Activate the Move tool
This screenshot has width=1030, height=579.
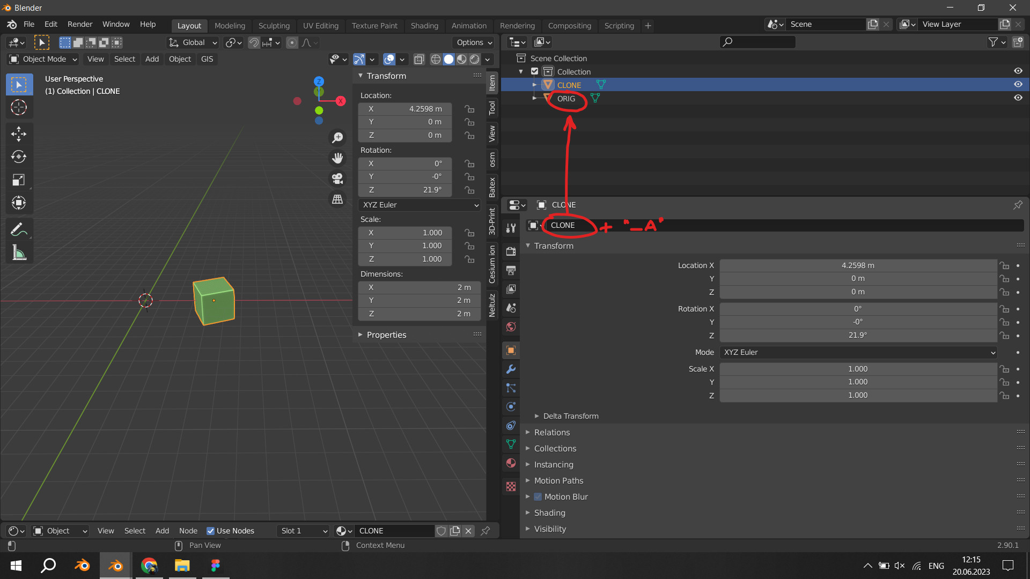pos(19,133)
